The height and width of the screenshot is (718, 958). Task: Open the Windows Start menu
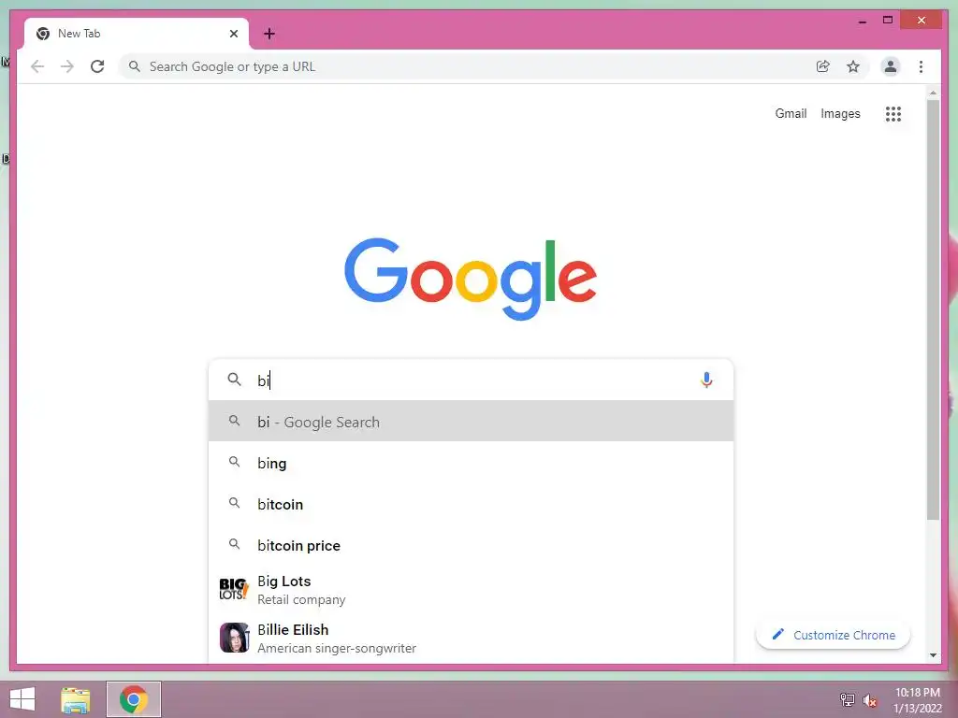click(x=22, y=699)
